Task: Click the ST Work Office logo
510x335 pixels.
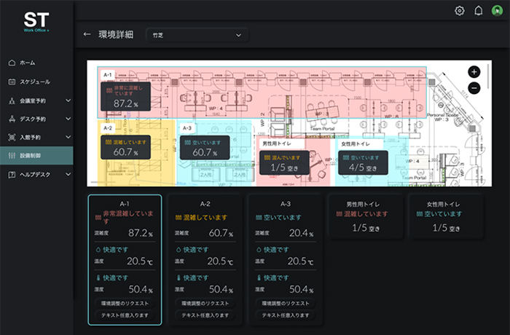Action: [x=36, y=21]
